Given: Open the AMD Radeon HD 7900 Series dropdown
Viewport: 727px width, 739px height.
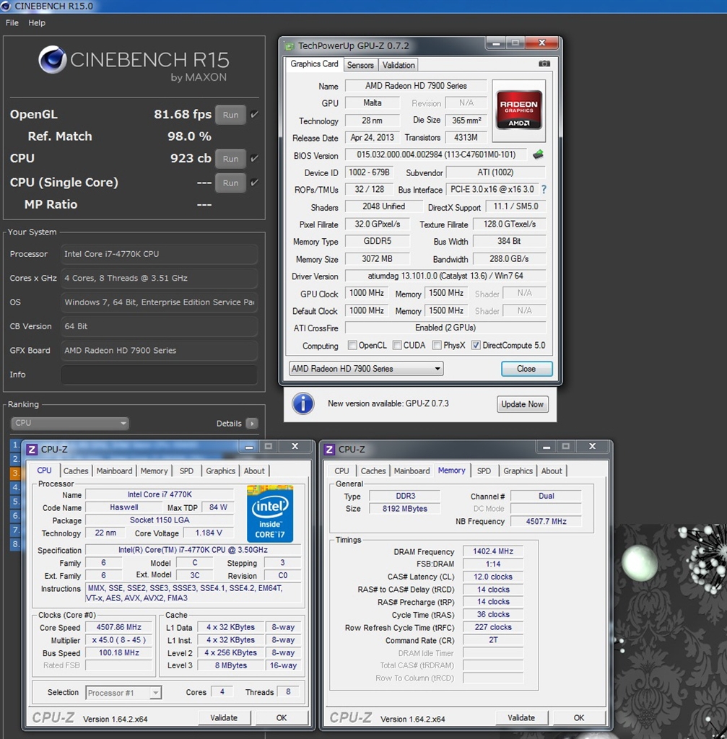Looking at the screenshot, I should 365,369.
